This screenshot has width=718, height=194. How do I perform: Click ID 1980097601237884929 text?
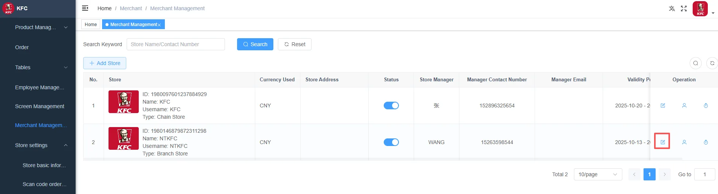pos(175,94)
